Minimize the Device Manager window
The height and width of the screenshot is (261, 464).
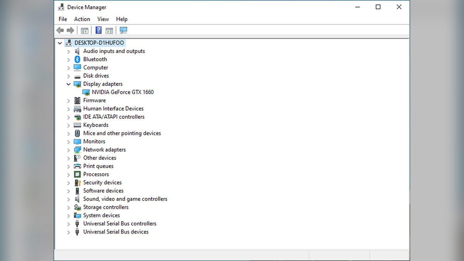(x=357, y=7)
